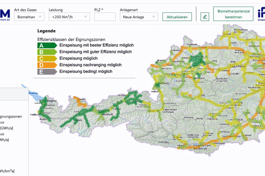Viewport: 265px width, 176px height.
Task: Click the Art des Gases label
Action: [x=25, y=10]
